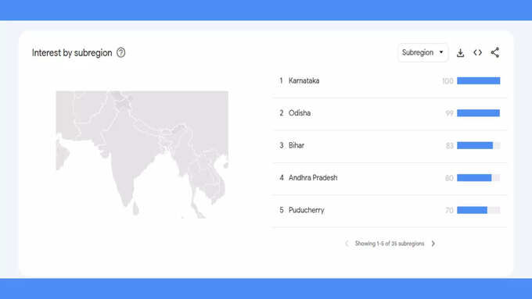Open help for Interest by subregion
Image resolution: width=532 pixels, height=299 pixels.
point(120,52)
